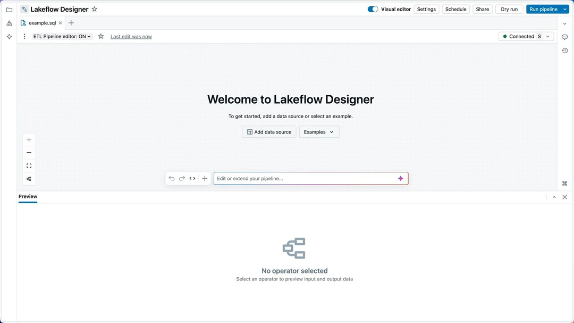Star the Lakeflow Designer title

click(x=95, y=9)
